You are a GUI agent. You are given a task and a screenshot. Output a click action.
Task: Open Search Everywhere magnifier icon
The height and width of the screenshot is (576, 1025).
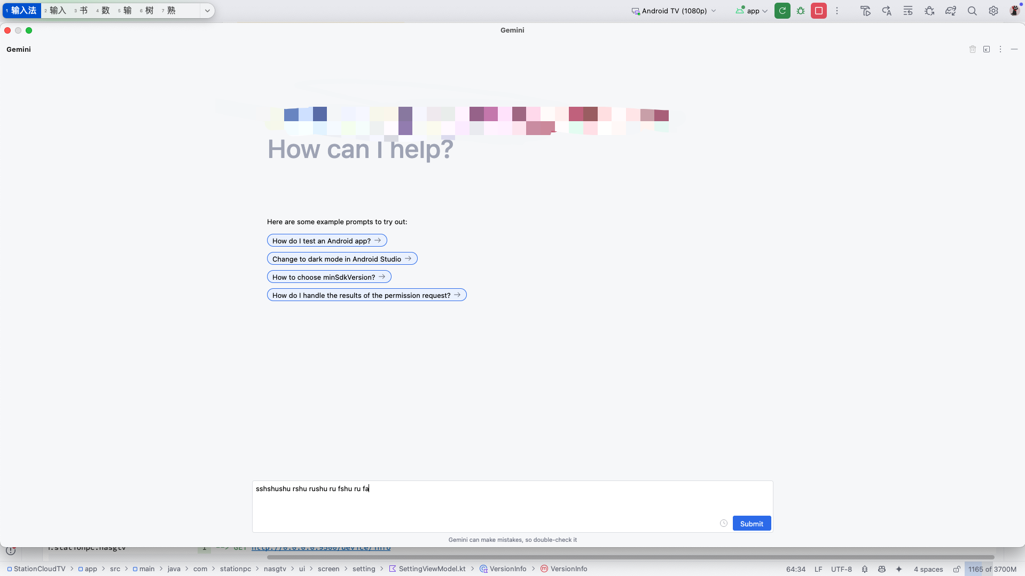click(972, 11)
